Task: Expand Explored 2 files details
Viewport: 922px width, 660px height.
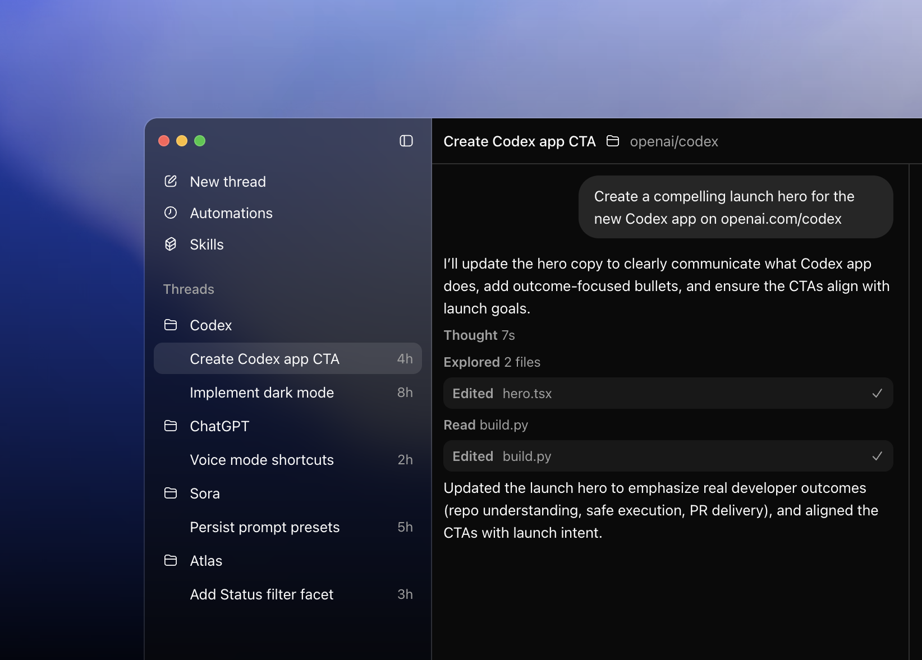Action: pos(492,362)
